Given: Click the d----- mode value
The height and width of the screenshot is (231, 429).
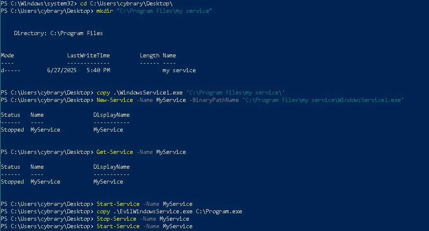Looking at the screenshot, I should point(11,70).
